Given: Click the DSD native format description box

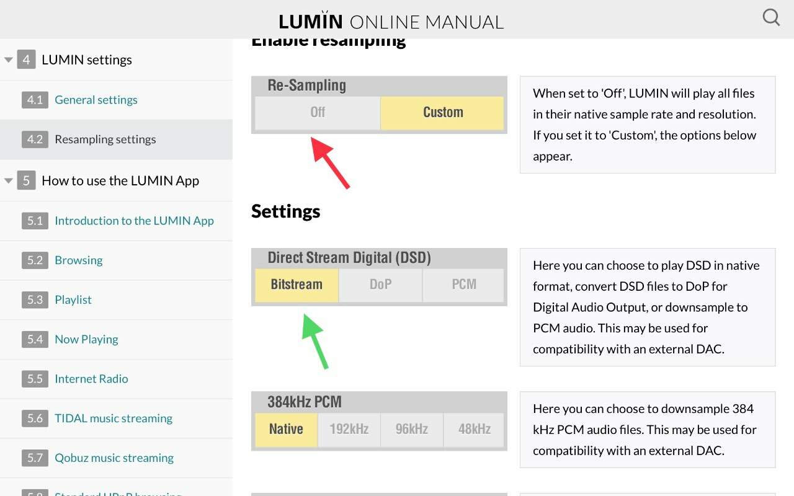Looking at the screenshot, I should [x=648, y=307].
